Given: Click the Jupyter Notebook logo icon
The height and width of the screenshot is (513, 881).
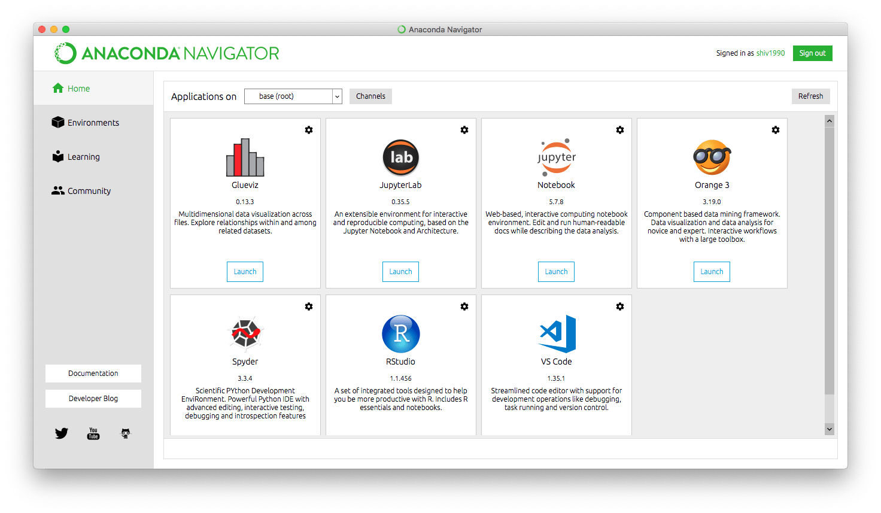Looking at the screenshot, I should click(x=557, y=157).
